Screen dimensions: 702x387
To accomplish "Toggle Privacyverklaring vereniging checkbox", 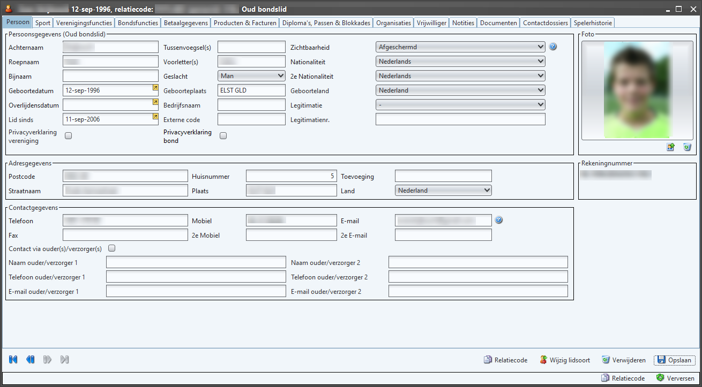I will click(68, 136).
